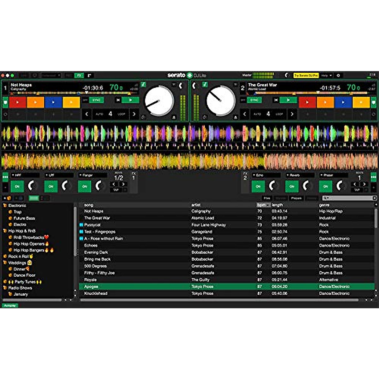Enable SYNC on deck 1
The image size is (379, 379).
96,100
